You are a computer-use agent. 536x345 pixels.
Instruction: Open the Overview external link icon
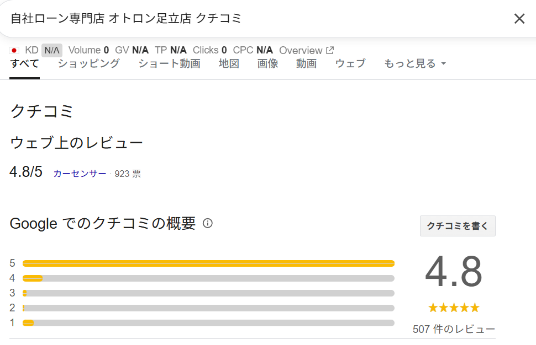click(x=330, y=50)
